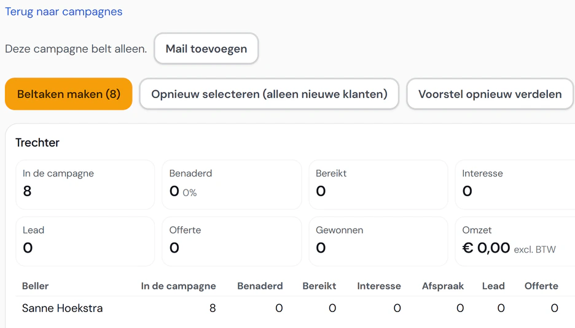Screen dimensions: 575x328
Task: Click the Afspraak column header
Action: (x=443, y=286)
